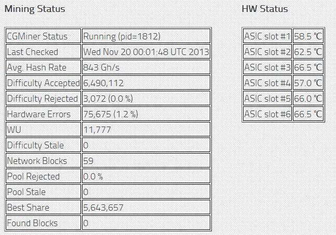Select the ASIC slot #1 label
The width and height of the screenshot is (336, 235).
tap(267, 36)
